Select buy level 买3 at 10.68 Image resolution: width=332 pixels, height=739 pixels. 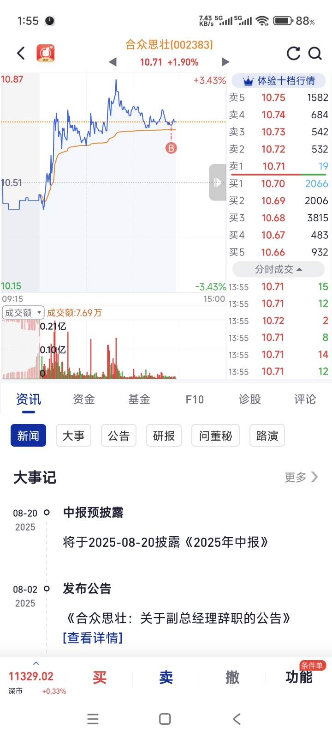pyautogui.click(x=279, y=218)
